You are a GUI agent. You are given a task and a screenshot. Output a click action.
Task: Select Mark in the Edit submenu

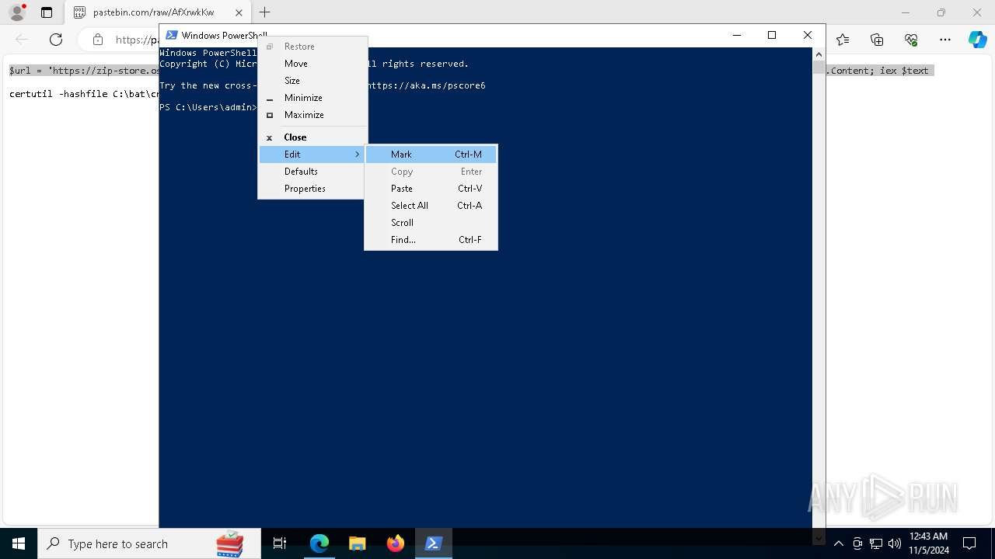tap(431, 155)
